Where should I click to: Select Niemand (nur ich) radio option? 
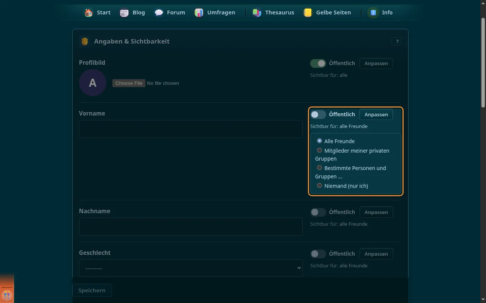point(319,186)
